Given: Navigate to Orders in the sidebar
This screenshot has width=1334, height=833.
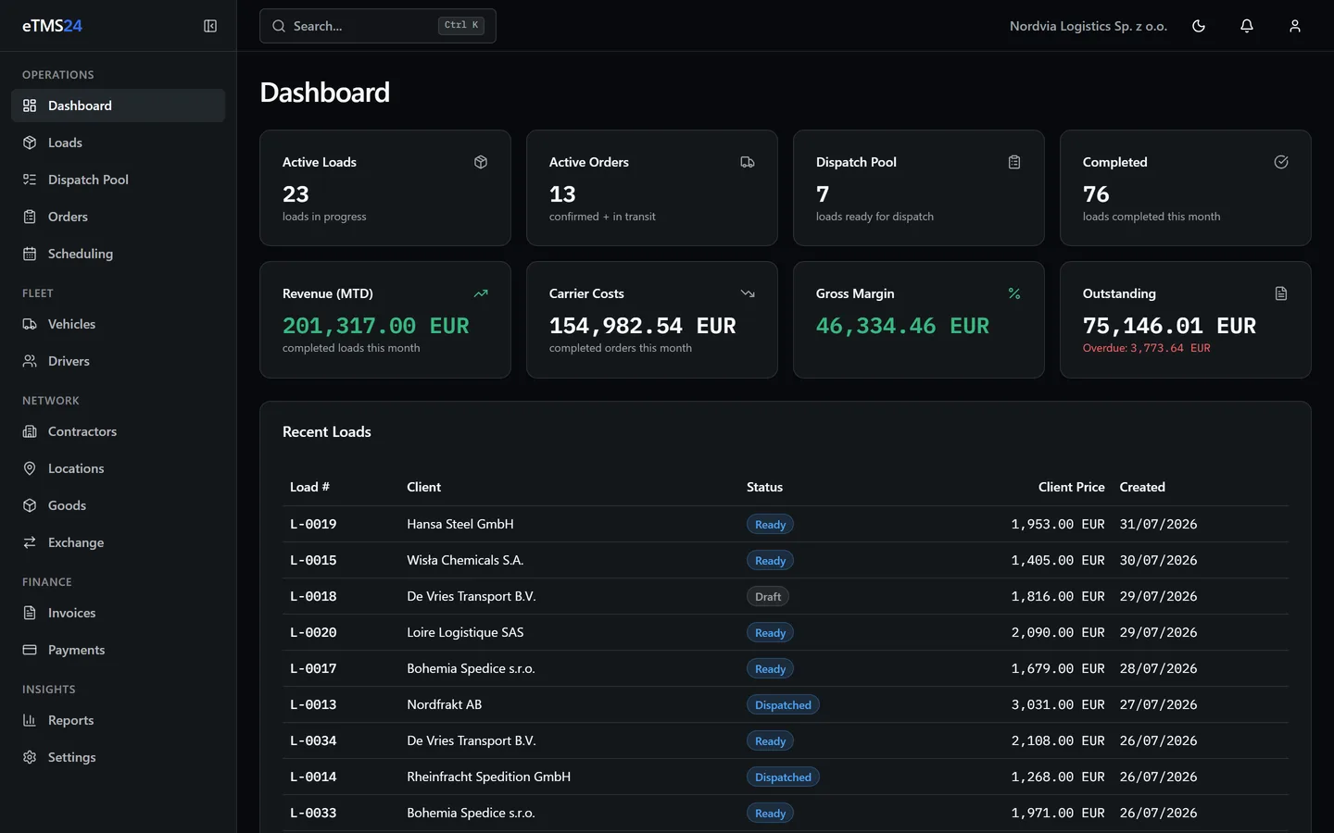Looking at the screenshot, I should [x=118, y=217].
